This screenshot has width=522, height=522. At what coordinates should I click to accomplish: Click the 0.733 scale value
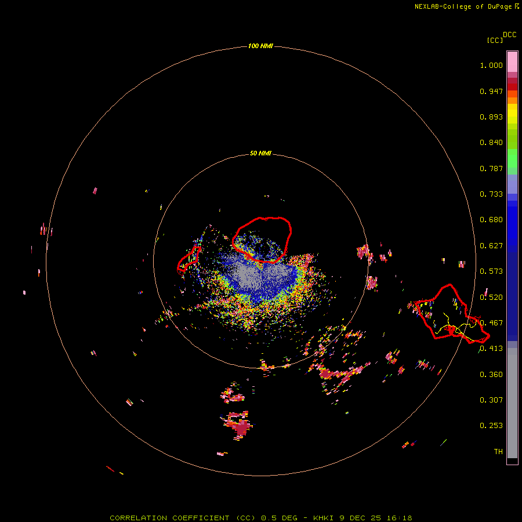[x=491, y=194]
